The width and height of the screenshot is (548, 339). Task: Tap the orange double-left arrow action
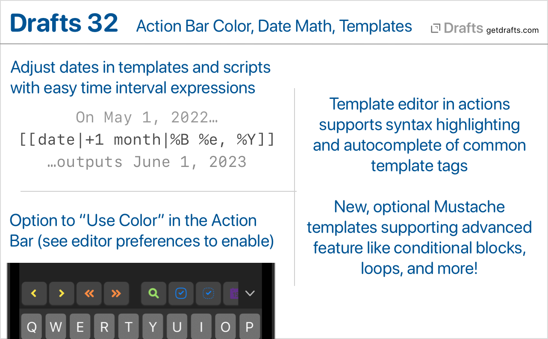tap(89, 293)
